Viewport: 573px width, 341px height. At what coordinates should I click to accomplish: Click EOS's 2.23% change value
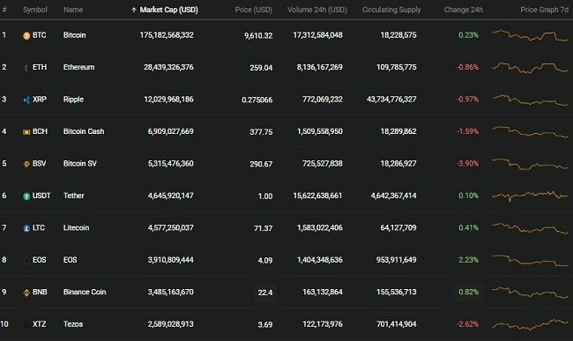(x=468, y=260)
